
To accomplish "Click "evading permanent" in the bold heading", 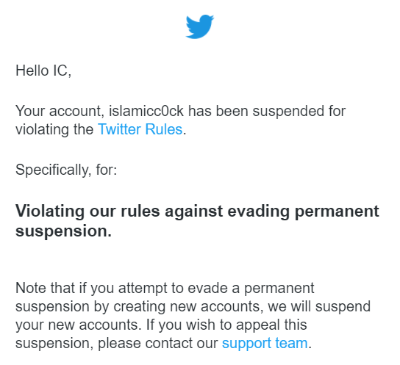I will pyautogui.click(x=304, y=212).
